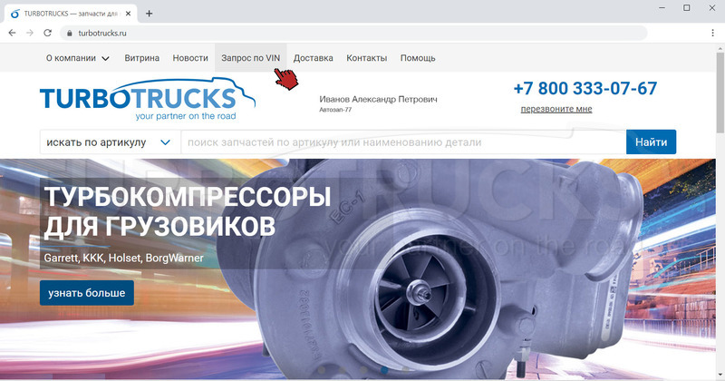Click the 'Автозап-77' company label

(335, 110)
